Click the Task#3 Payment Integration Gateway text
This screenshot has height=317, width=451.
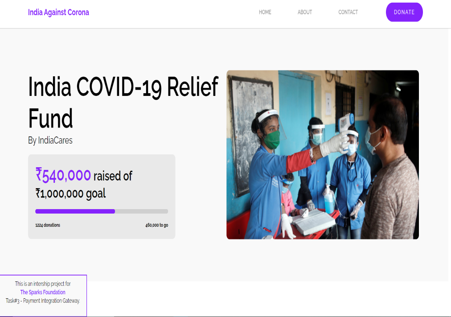(43, 301)
